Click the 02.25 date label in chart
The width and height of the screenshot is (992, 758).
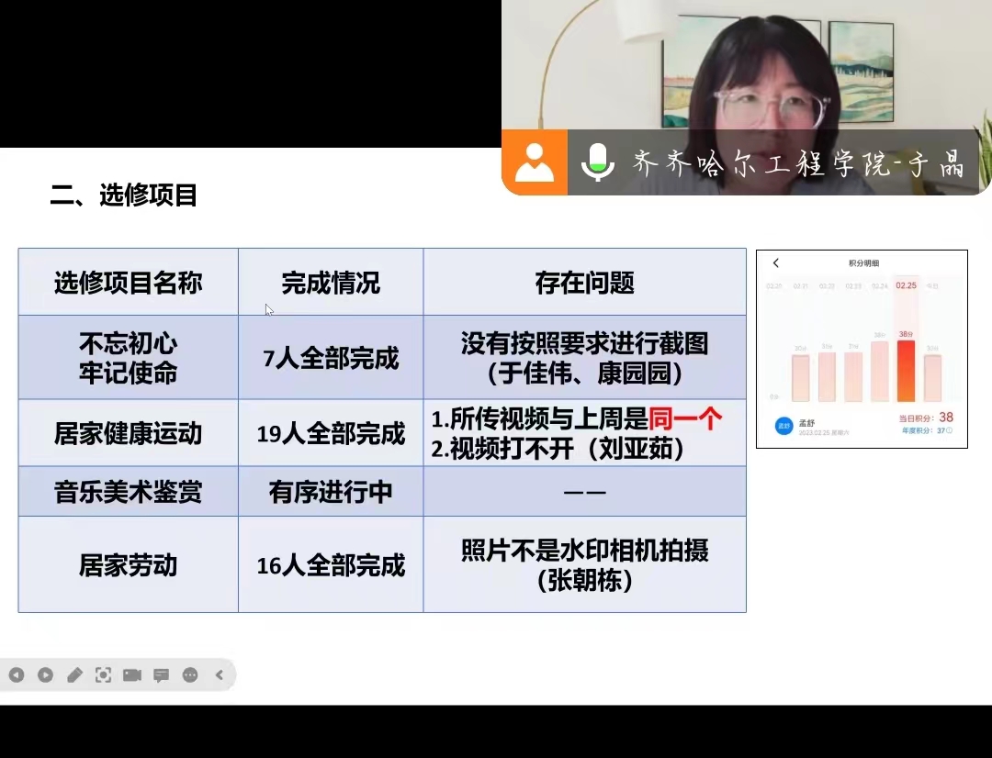point(906,285)
